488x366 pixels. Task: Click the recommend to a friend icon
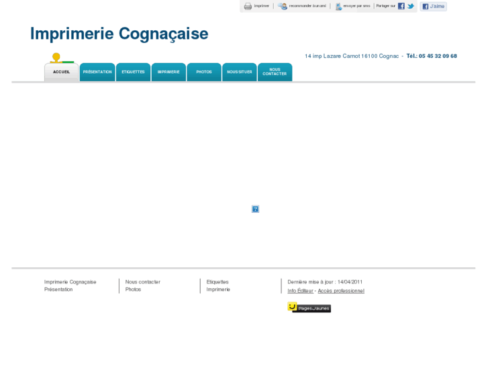[x=283, y=6]
